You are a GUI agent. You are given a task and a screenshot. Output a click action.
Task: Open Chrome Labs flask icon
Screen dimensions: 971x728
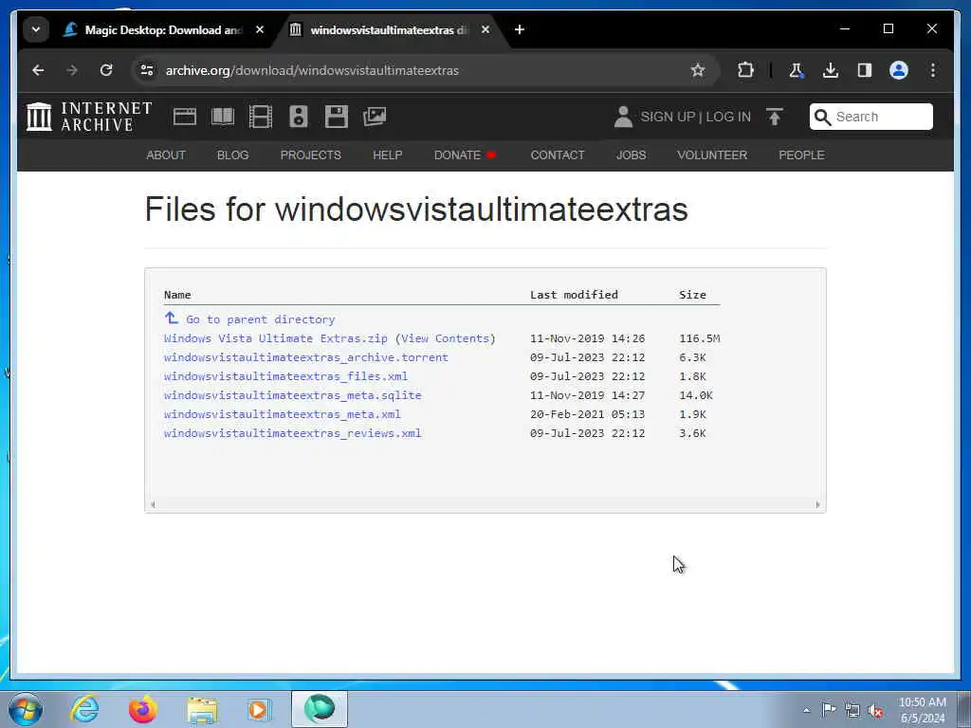coord(797,70)
